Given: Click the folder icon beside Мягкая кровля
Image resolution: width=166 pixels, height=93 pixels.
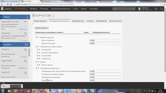Looking at the screenshot, I should pyautogui.click(x=38, y=65).
